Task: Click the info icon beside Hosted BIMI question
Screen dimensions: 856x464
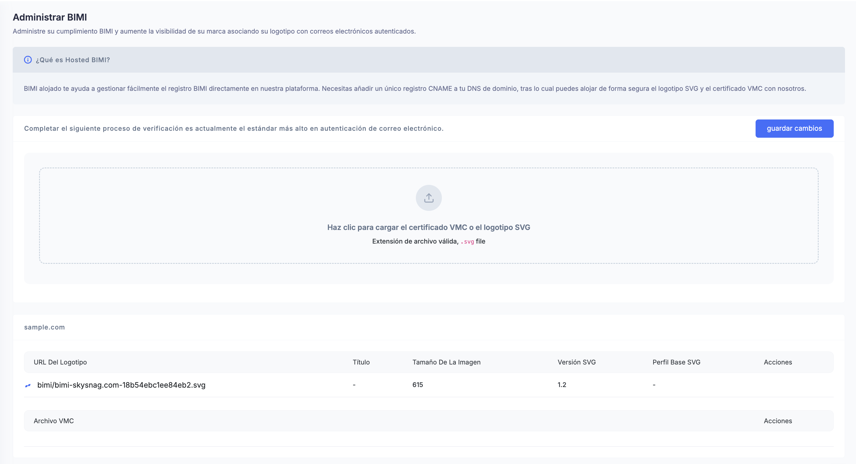Action: (28, 60)
